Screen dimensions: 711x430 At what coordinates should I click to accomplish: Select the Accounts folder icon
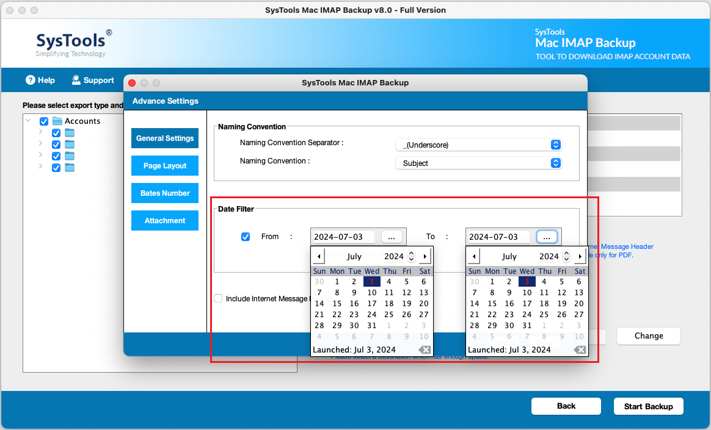[57, 121]
